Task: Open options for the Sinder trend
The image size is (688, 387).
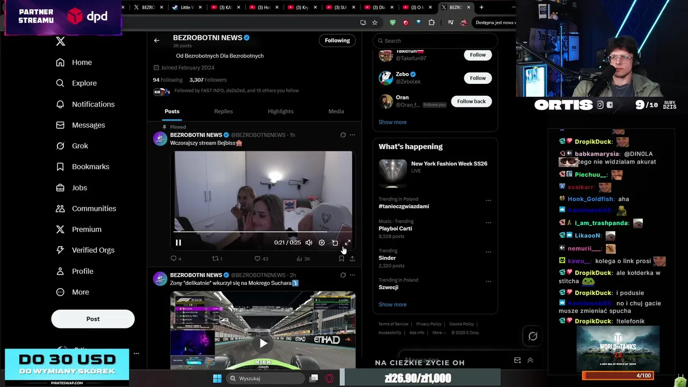Action: coord(488,252)
